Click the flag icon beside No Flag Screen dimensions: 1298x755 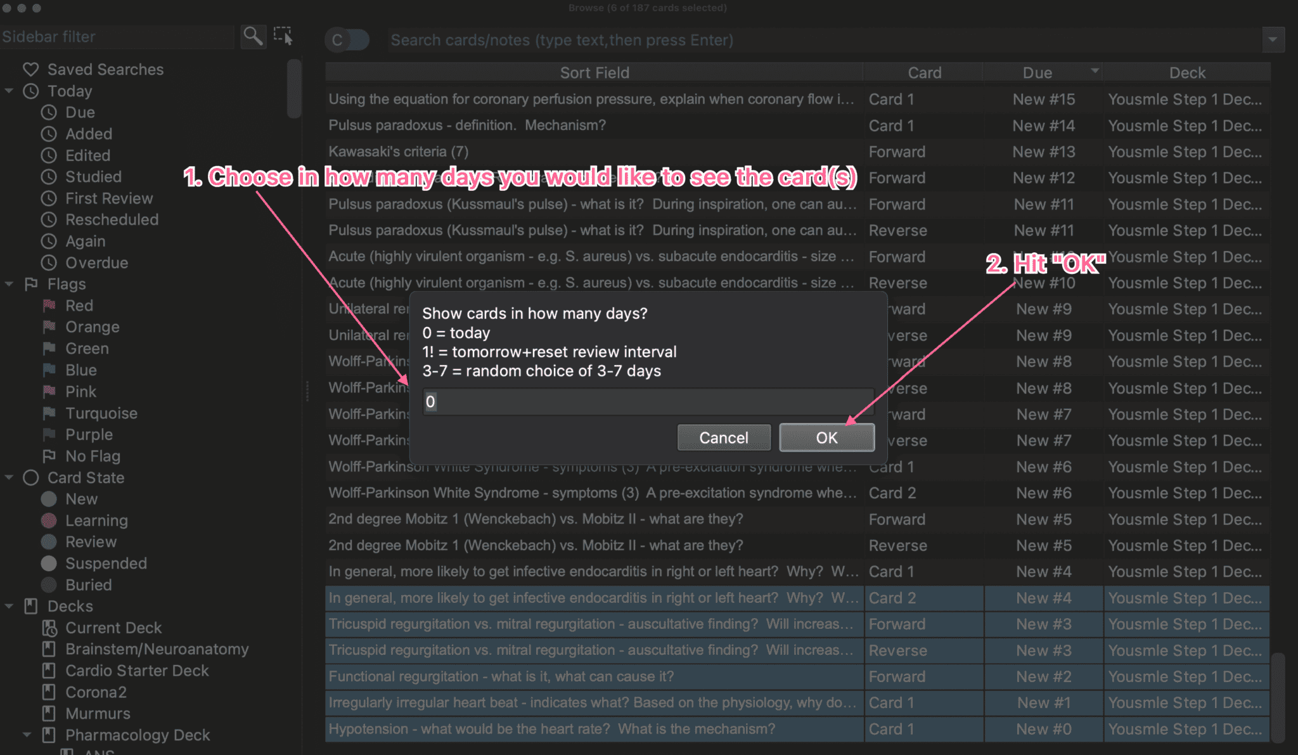[49, 456]
